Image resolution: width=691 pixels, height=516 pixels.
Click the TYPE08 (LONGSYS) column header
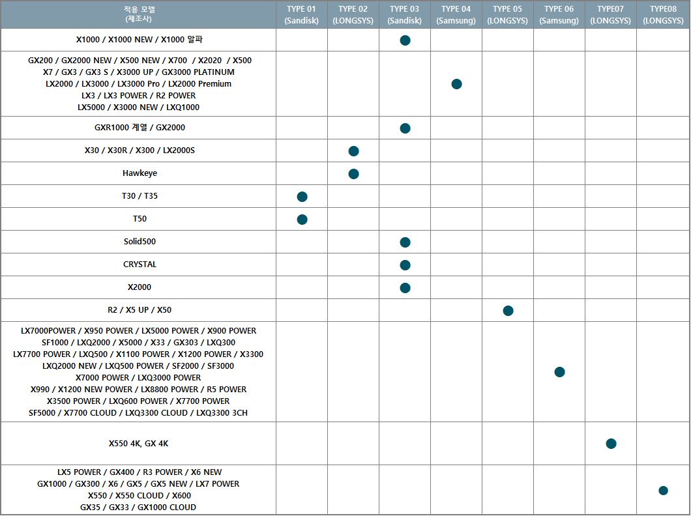pos(663,14)
